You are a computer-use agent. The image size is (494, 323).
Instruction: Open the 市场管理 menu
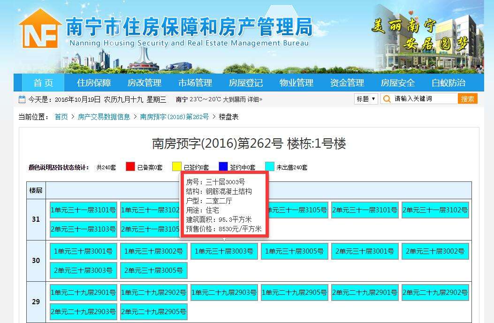coord(195,83)
